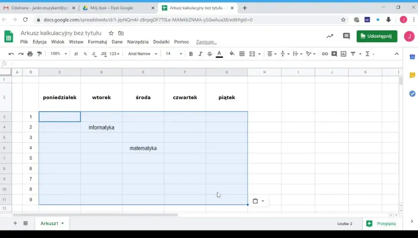
Task: Click the Merge cells icon
Action: [252, 54]
